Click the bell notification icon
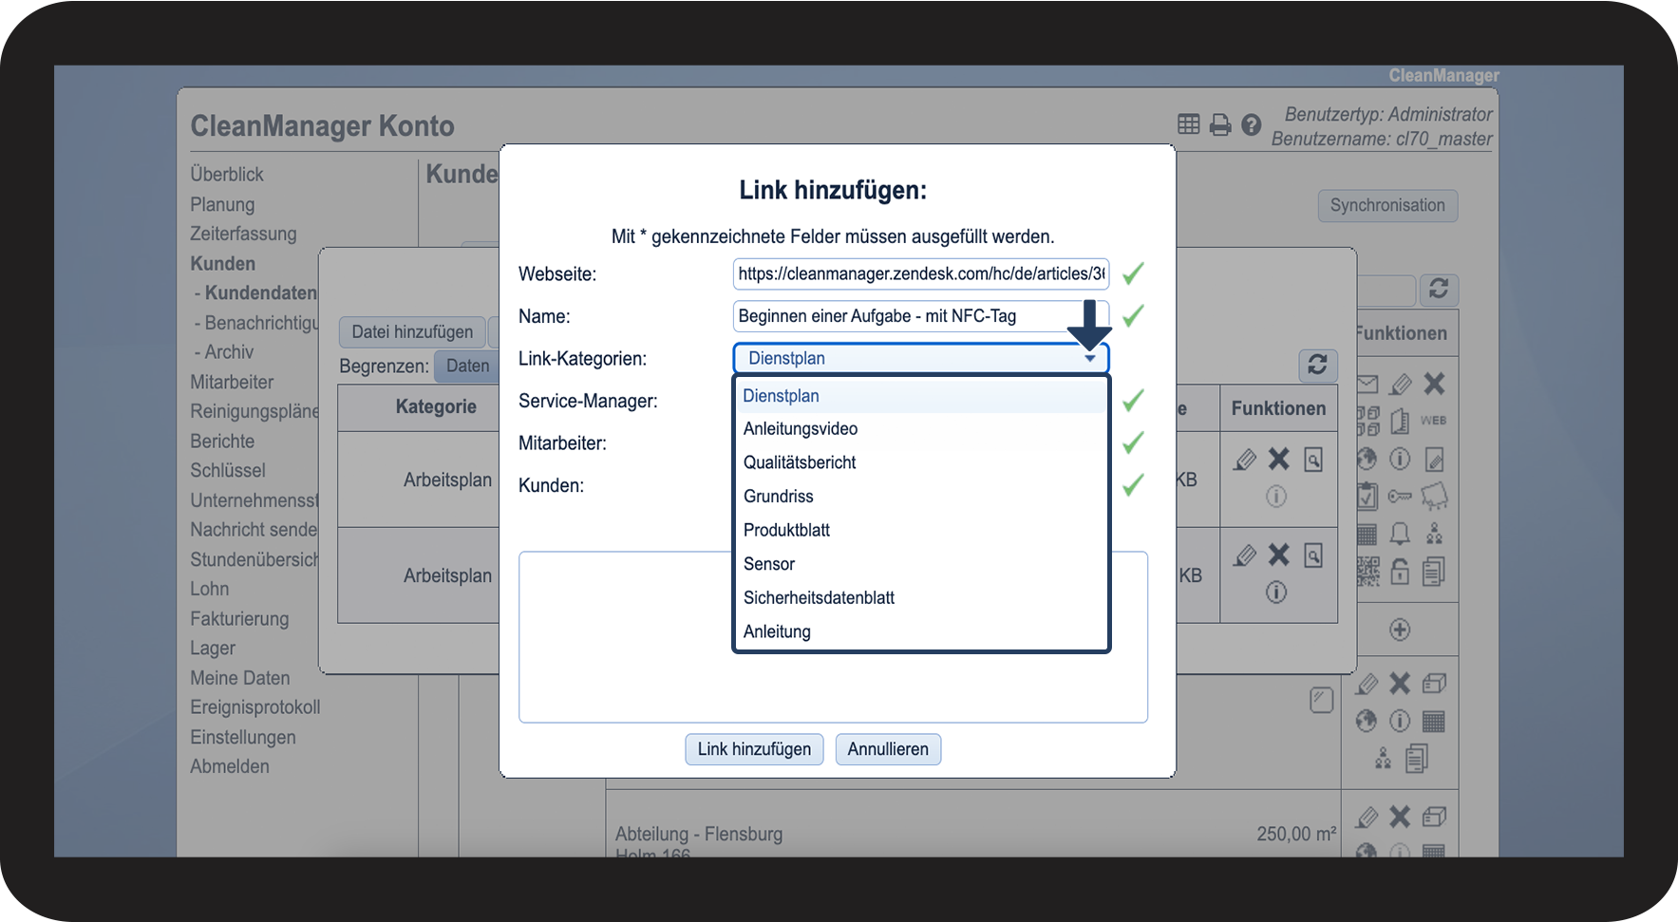Image resolution: width=1678 pixels, height=922 pixels. pos(1400,534)
